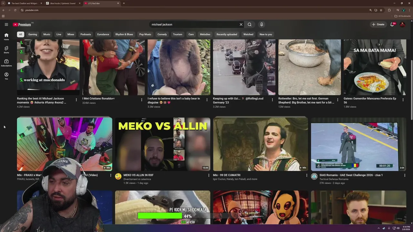
Task: Switch to Liked tracks Epidemic Sound tab
Action: click(63, 3)
